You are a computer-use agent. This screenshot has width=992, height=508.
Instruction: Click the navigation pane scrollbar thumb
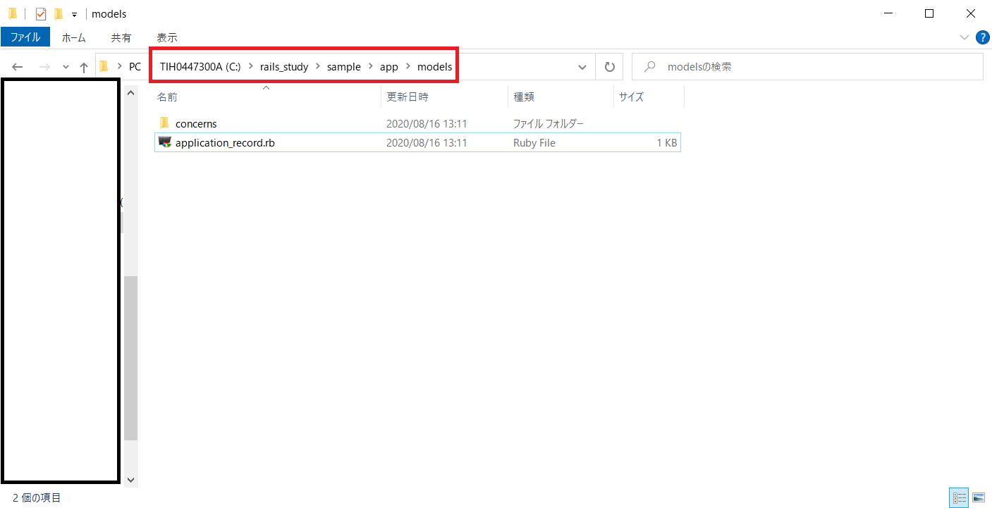[x=130, y=359]
